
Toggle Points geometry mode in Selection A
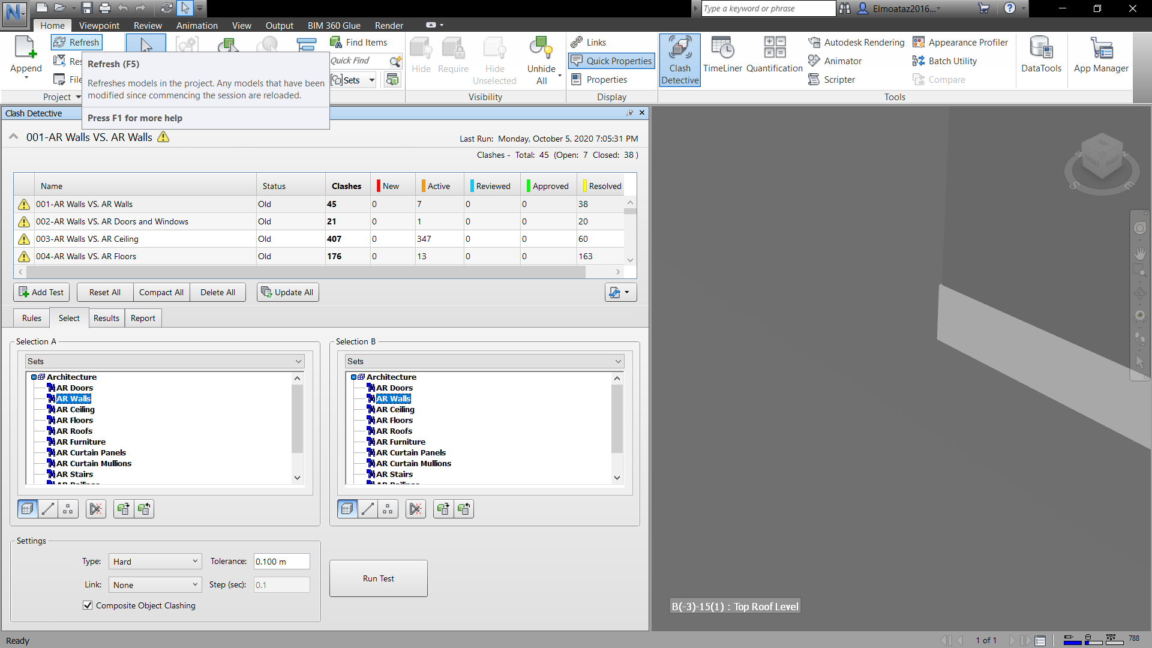coord(68,508)
